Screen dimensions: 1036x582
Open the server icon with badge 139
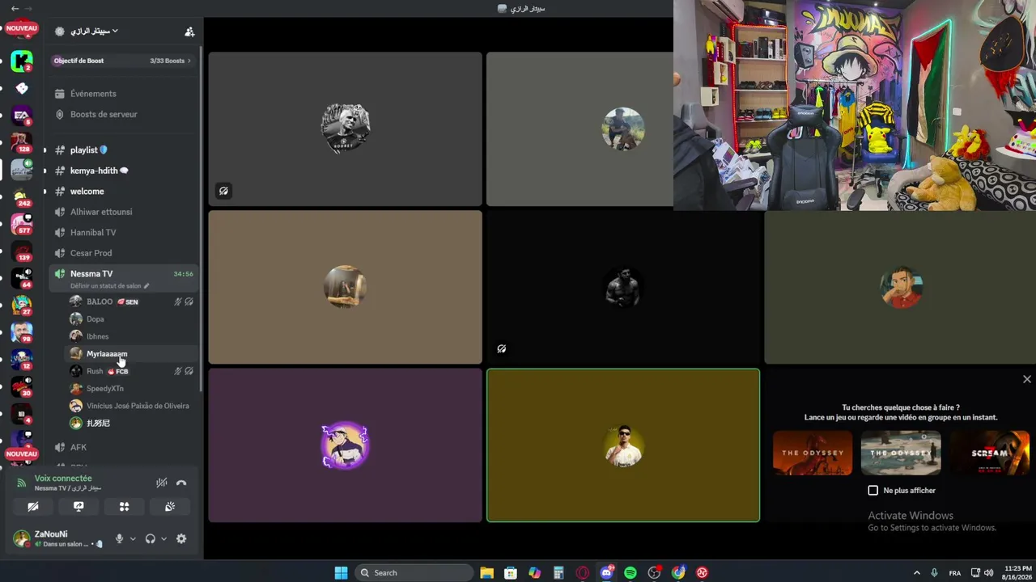[22, 252]
